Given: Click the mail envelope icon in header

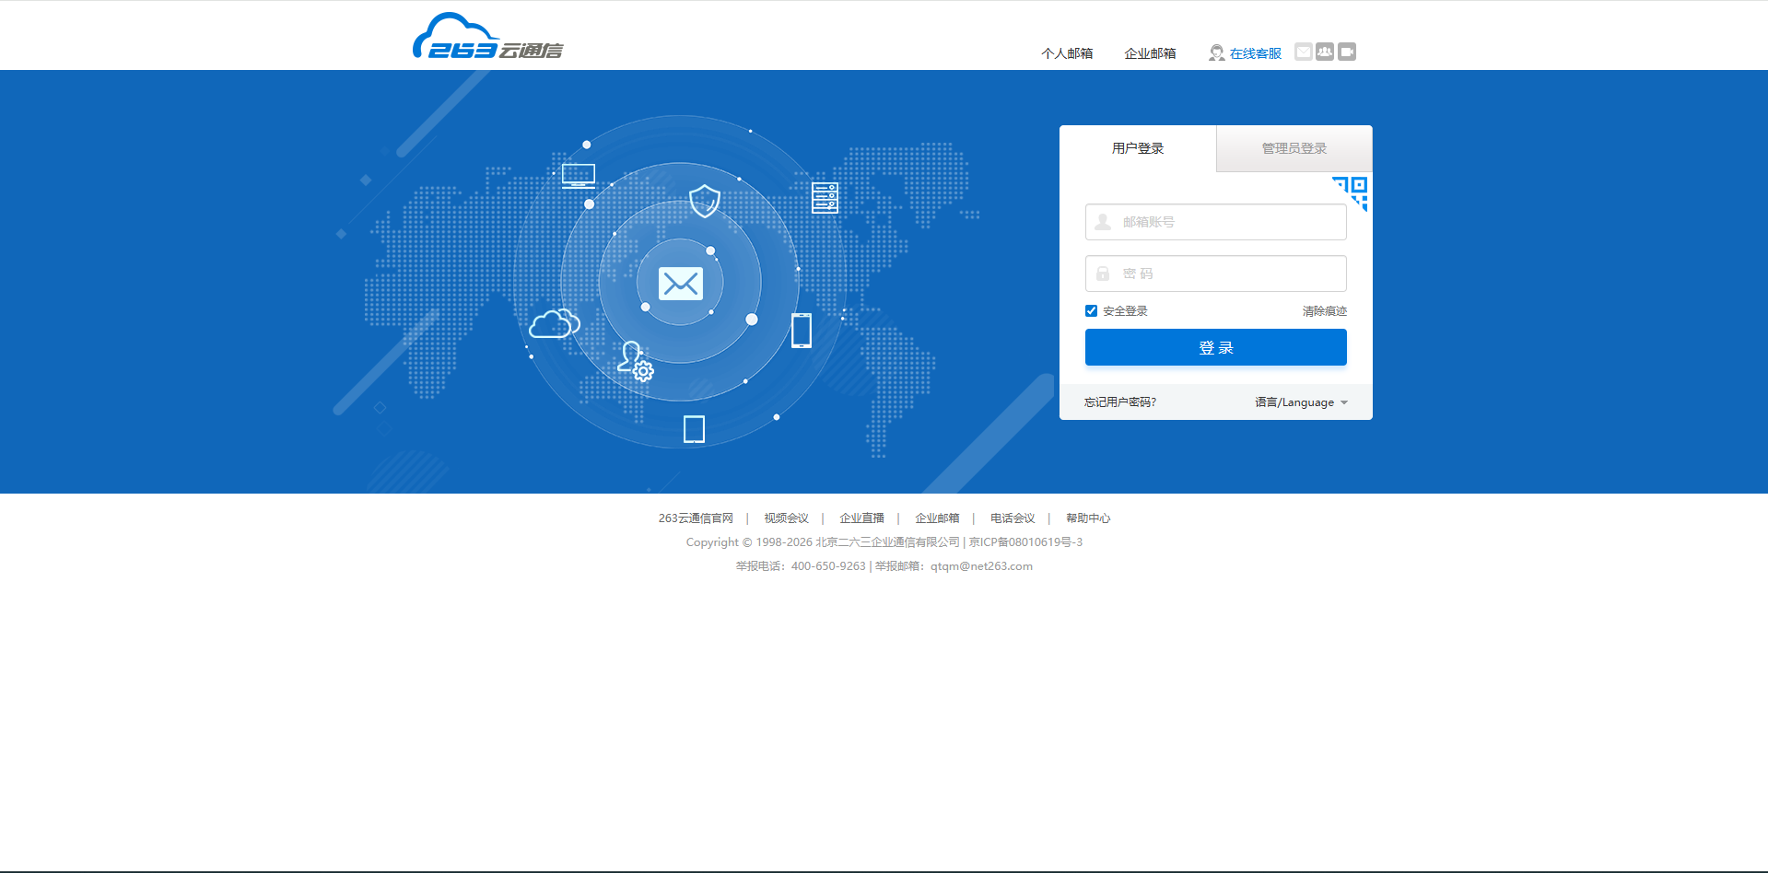Looking at the screenshot, I should [x=1303, y=52].
